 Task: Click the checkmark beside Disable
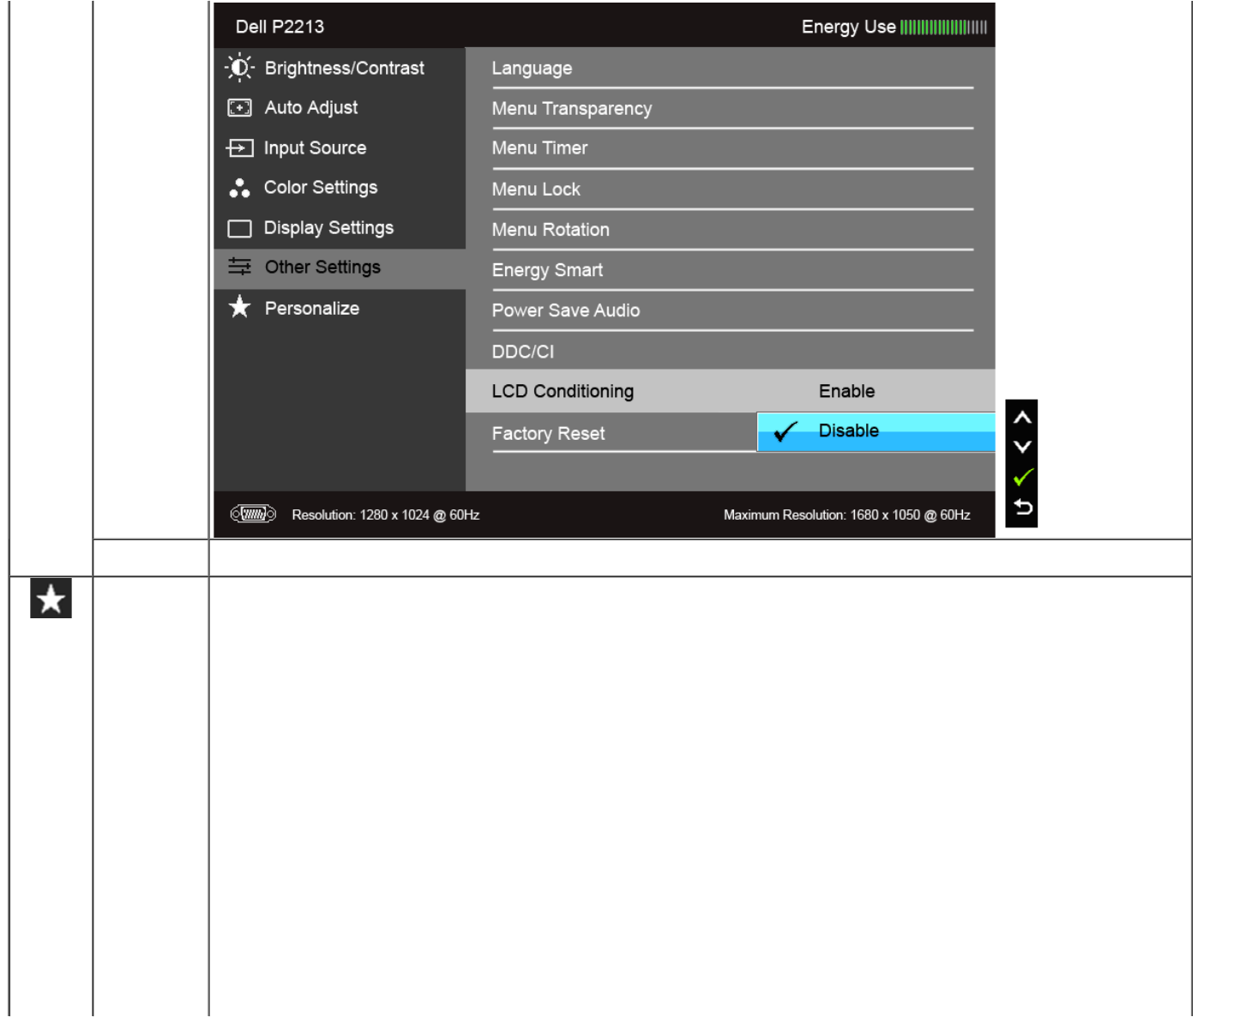coord(785,431)
